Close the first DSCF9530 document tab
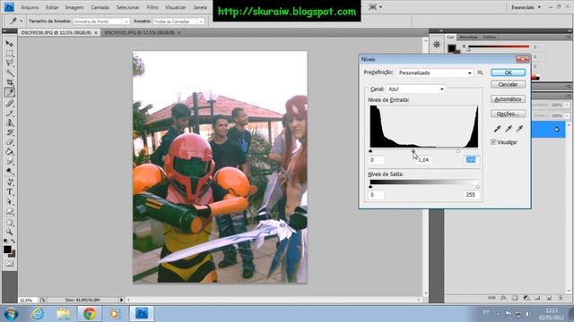574x322 pixels. pyautogui.click(x=96, y=32)
